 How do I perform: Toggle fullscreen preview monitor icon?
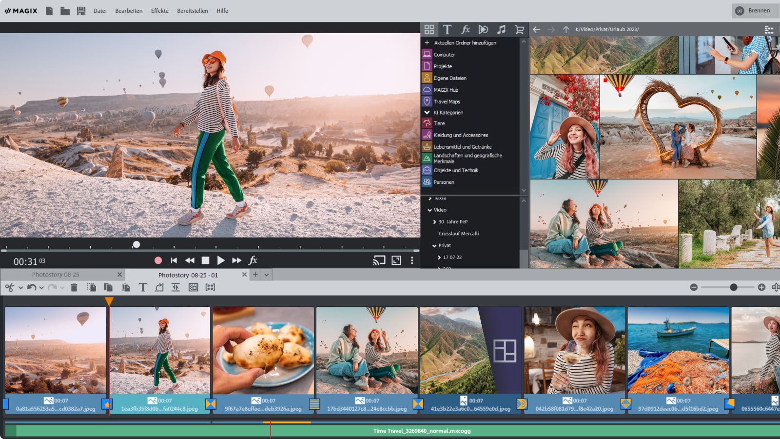396,260
